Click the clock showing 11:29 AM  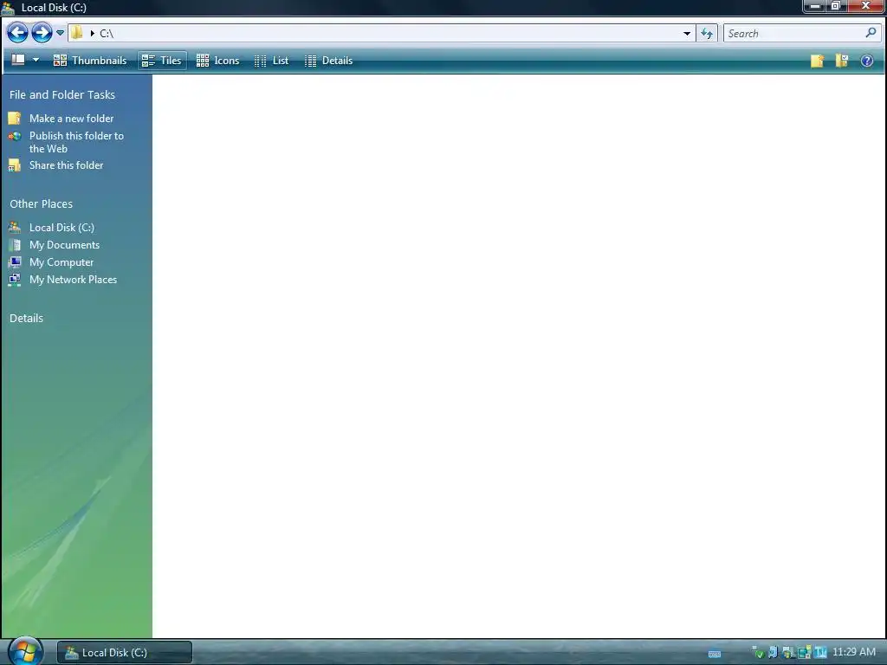[x=854, y=652]
